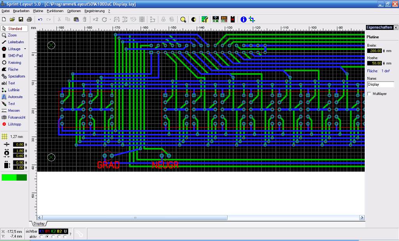Click the blue info icon in toolbar
Screen dimensions: 399x241
(244, 19)
